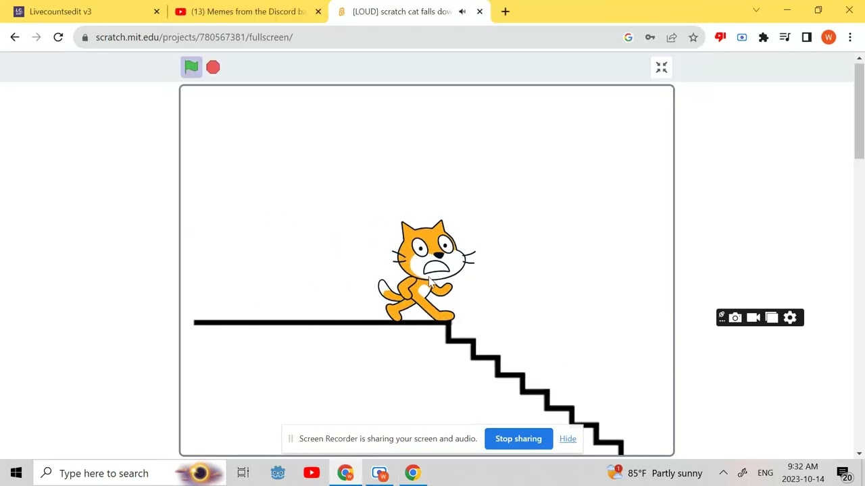Screen dimensions: 865x486
Task: Open the screen recorder taskbar app
Action: tap(379, 473)
